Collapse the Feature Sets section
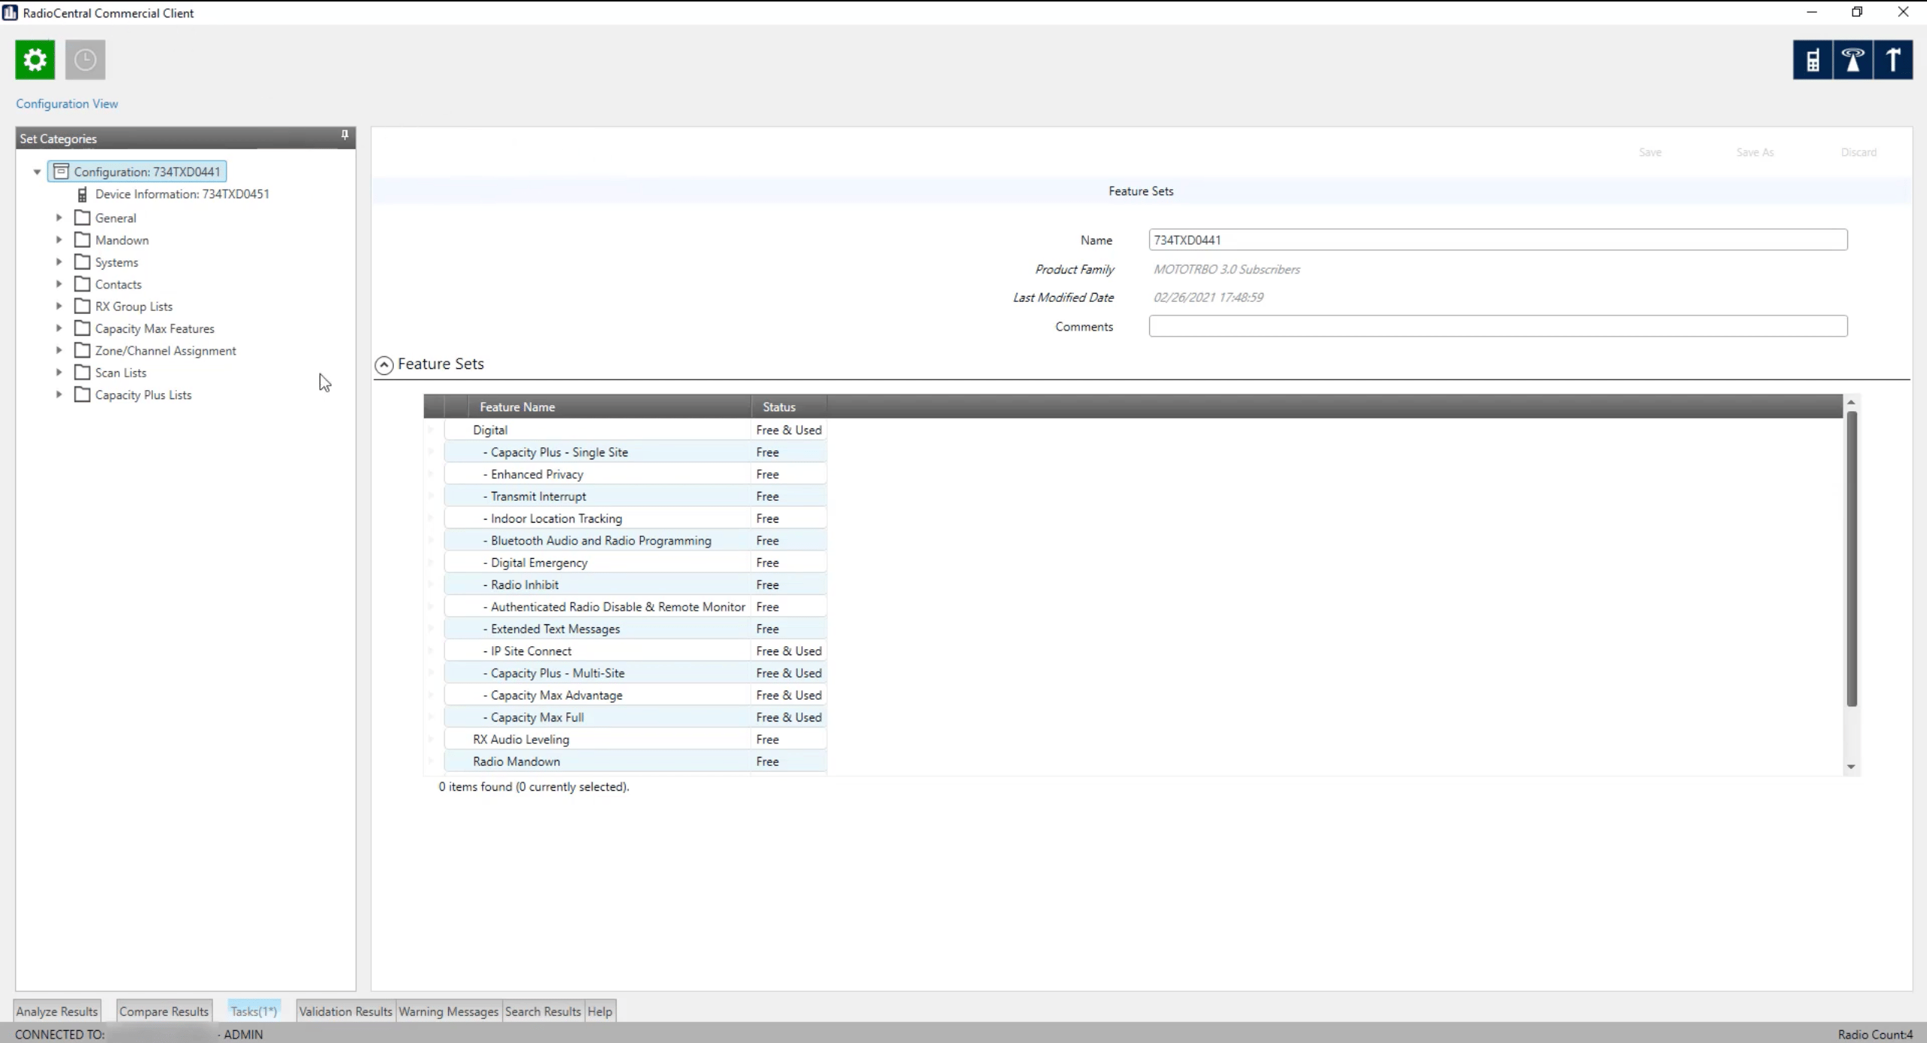The image size is (1927, 1043). [384, 365]
